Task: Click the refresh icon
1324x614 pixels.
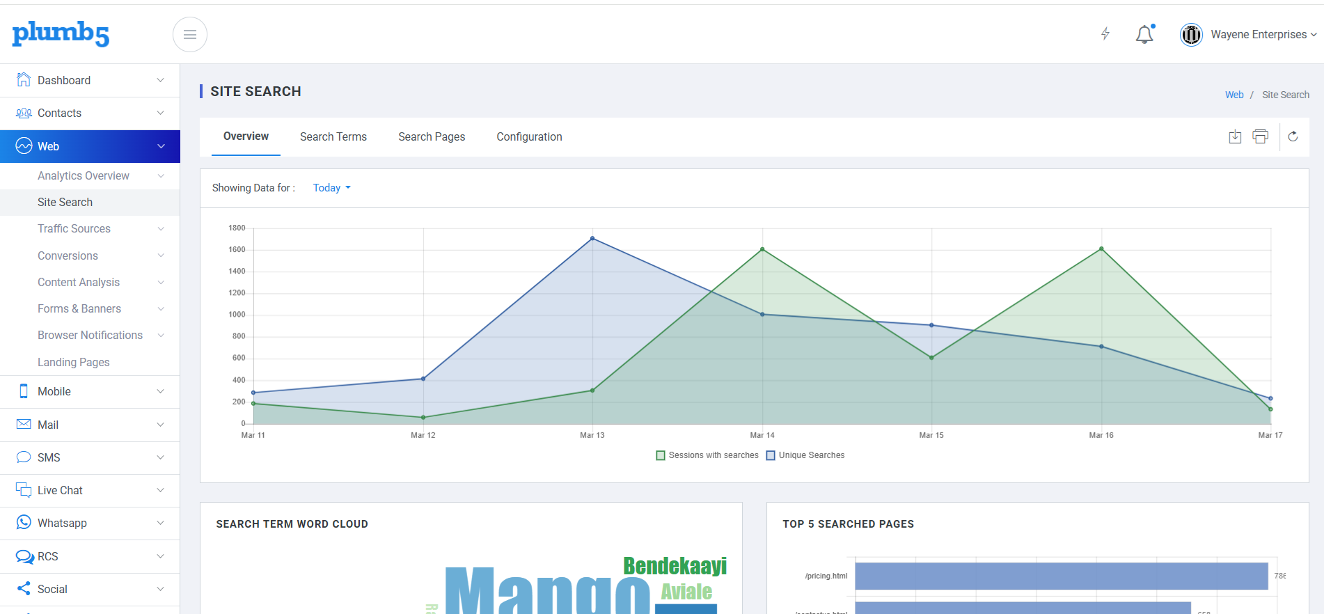Action: [1293, 136]
